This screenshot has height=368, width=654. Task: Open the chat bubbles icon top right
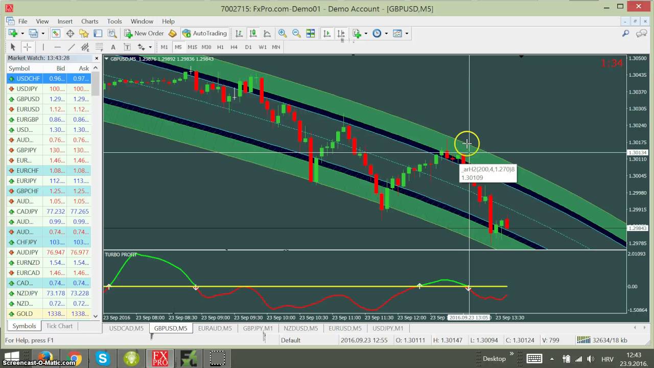click(x=641, y=33)
